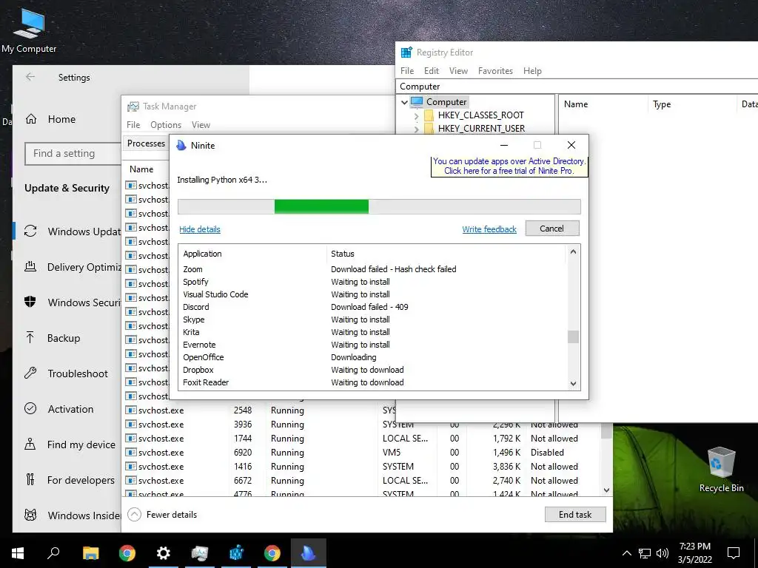The height and width of the screenshot is (568, 758).
Task: Click the Ninite taskbar icon
Action: [x=309, y=553]
